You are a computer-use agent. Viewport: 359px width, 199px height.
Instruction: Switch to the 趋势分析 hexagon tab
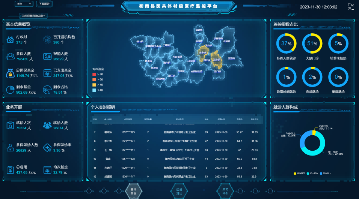pyautogui.click(x=225, y=191)
